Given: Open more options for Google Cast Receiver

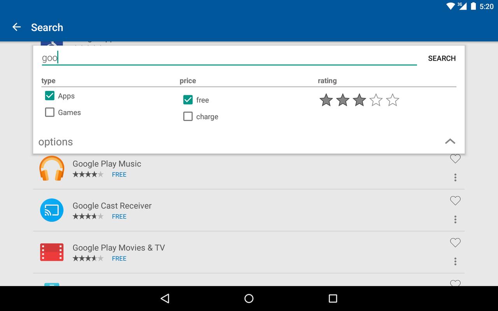Looking at the screenshot, I should (455, 220).
